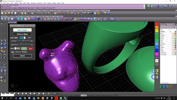
Task: Click the Blue layer color swatch
Action: click(x=175, y=46)
